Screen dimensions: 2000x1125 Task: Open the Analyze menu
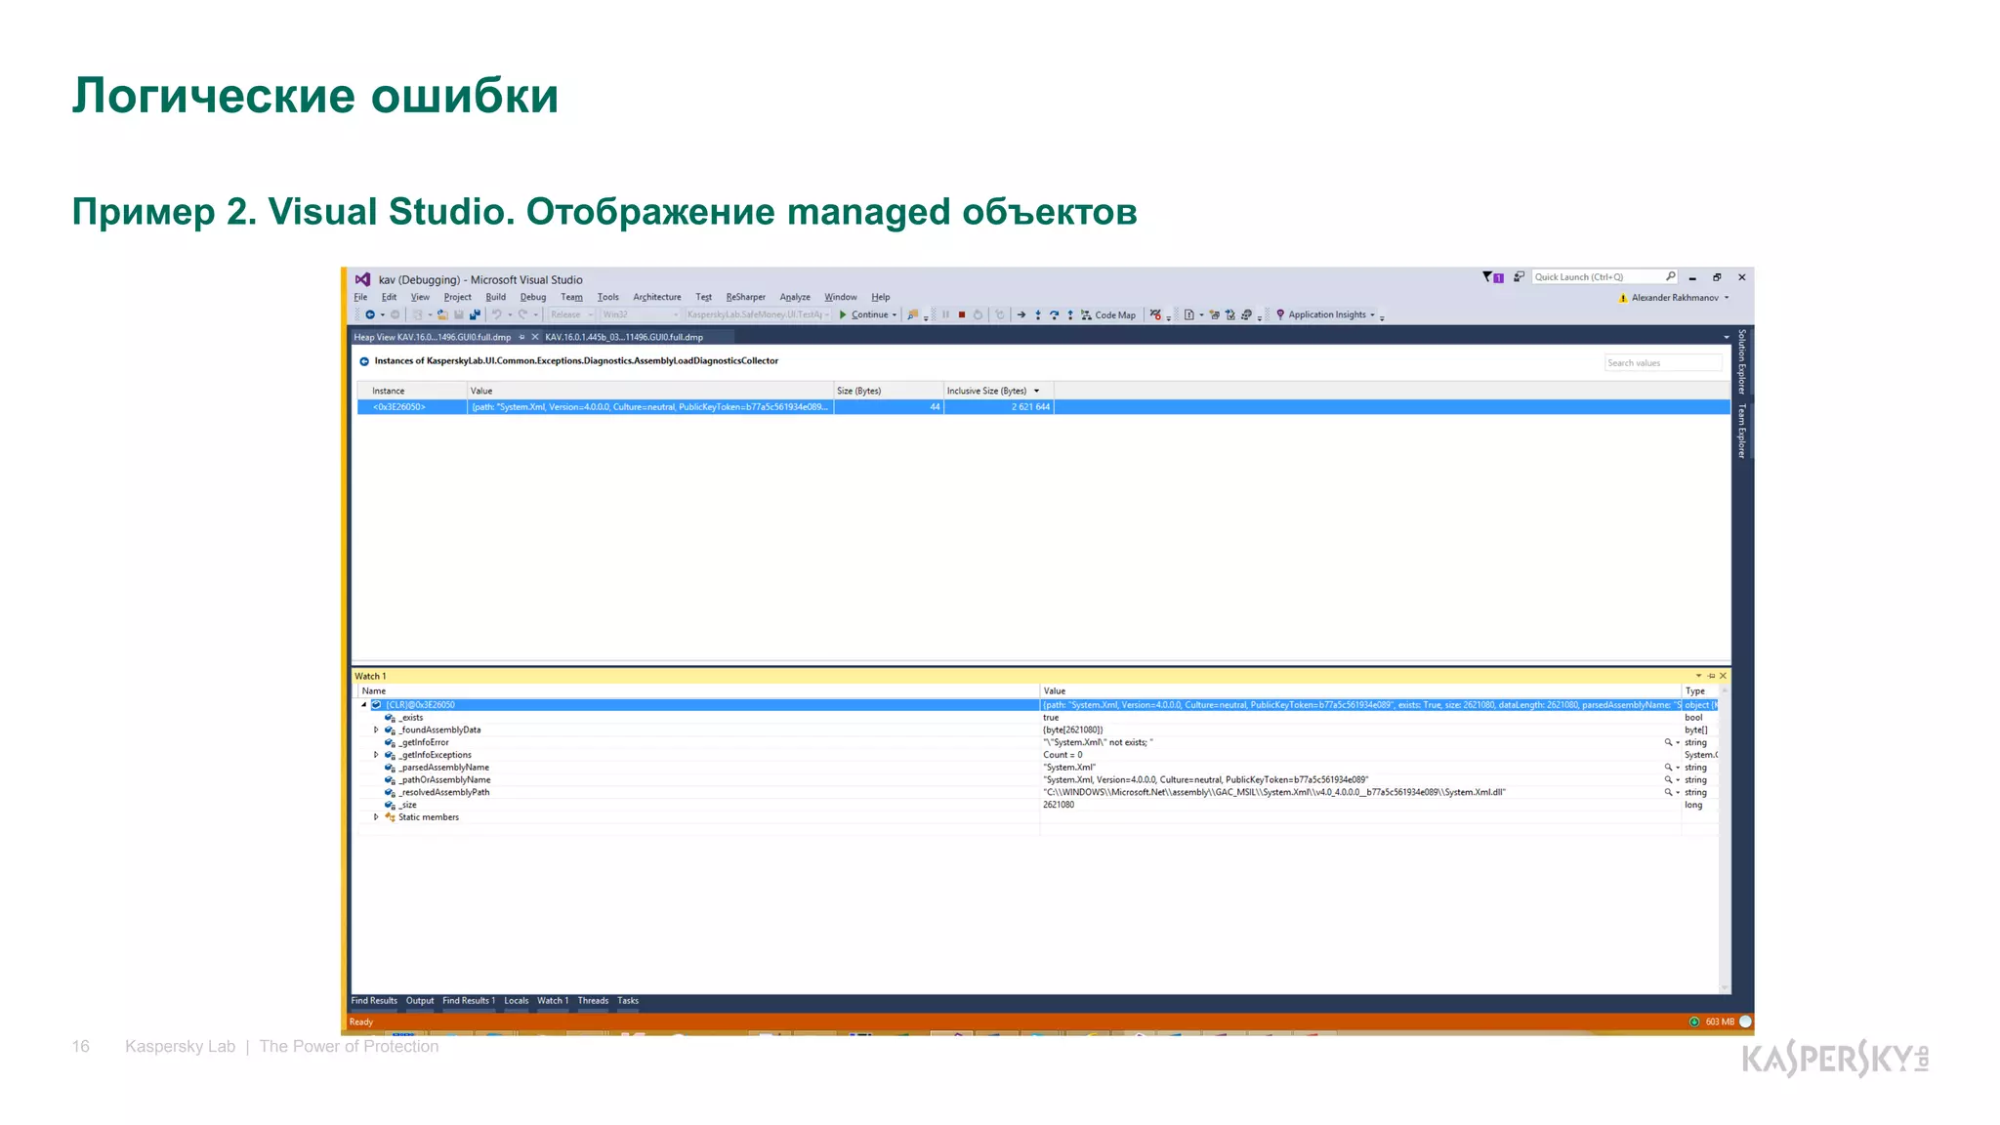[x=795, y=297]
